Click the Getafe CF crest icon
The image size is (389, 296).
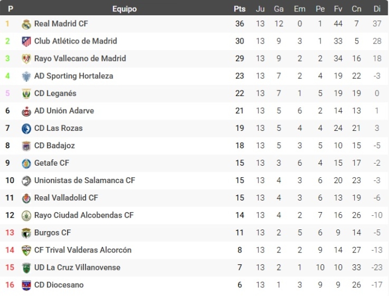point(26,163)
